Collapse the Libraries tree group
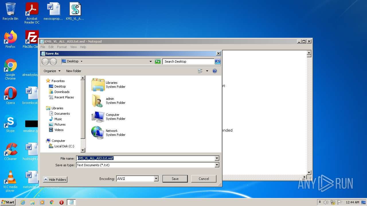Screen dimensions: 367x206 coord(54,108)
